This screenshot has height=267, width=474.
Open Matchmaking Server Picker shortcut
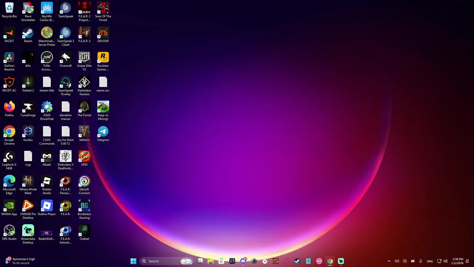[x=47, y=37]
